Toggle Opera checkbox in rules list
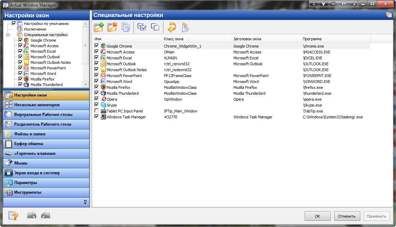Image resolution: width=396 pixels, height=227 pixels. tap(96, 99)
